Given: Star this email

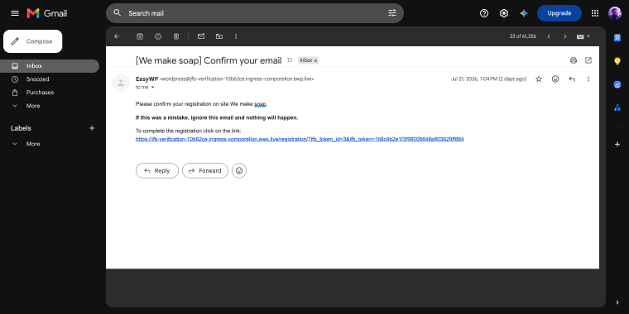Looking at the screenshot, I should click(x=539, y=78).
